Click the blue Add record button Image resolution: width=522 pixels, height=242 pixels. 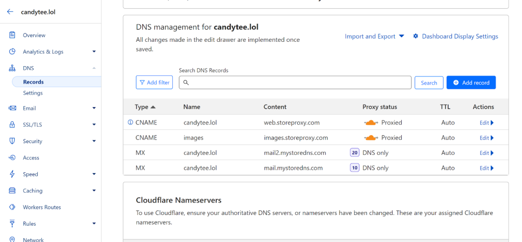(471, 83)
